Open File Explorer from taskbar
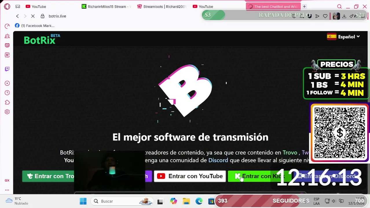 tap(186, 201)
